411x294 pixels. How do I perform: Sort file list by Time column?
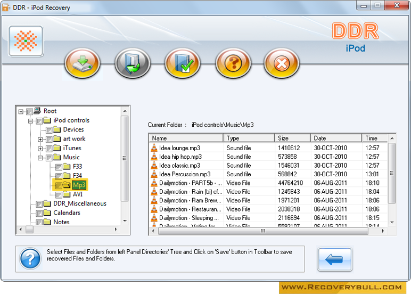[x=375, y=138]
